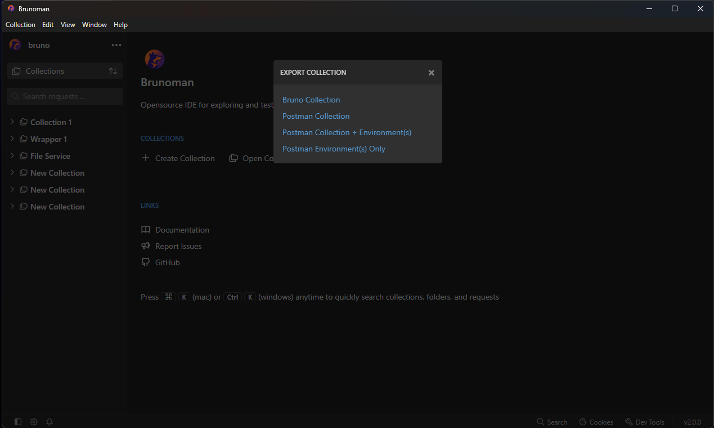714x428 pixels.
Task: Expand the File Service collection
Action: 12,155
